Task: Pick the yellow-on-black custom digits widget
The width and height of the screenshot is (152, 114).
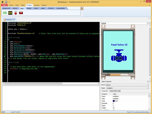Action: 10,13
